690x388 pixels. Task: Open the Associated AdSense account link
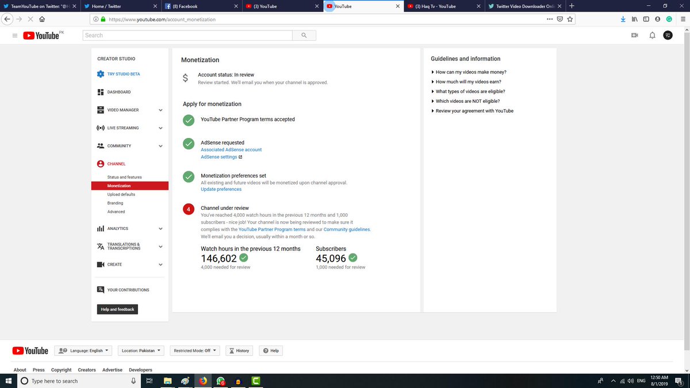click(x=231, y=149)
